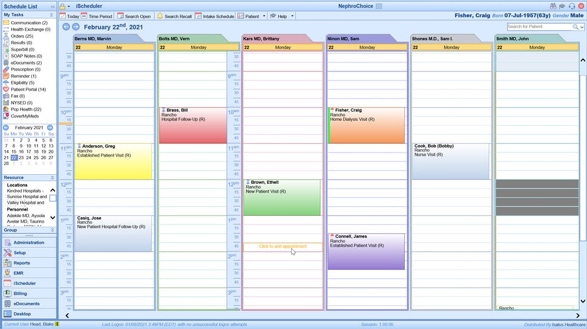The height and width of the screenshot is (329, 587).
Task: Click the Setup tools icon
Action: tap(7, 253)
